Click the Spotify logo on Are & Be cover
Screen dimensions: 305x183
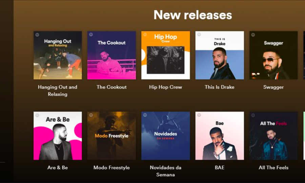pyautogui.click(x=37, y=115)
